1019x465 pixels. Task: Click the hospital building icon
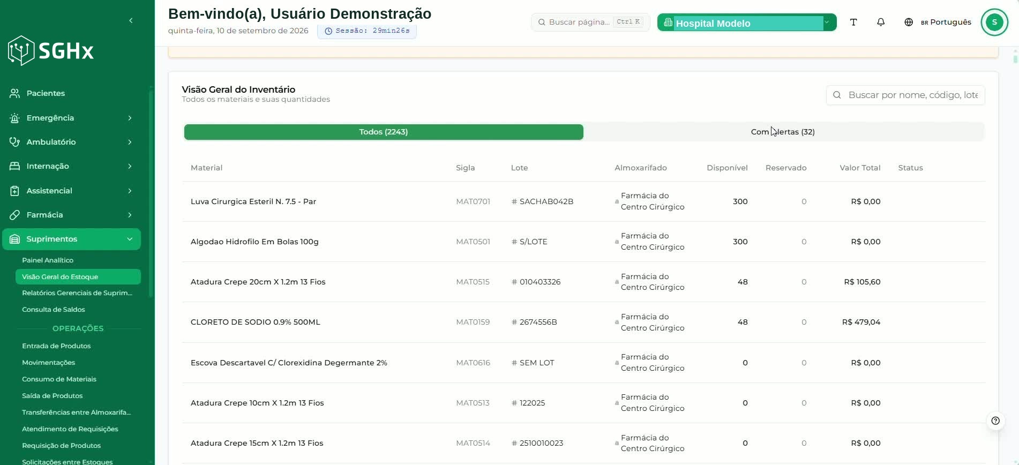(668, 22)
